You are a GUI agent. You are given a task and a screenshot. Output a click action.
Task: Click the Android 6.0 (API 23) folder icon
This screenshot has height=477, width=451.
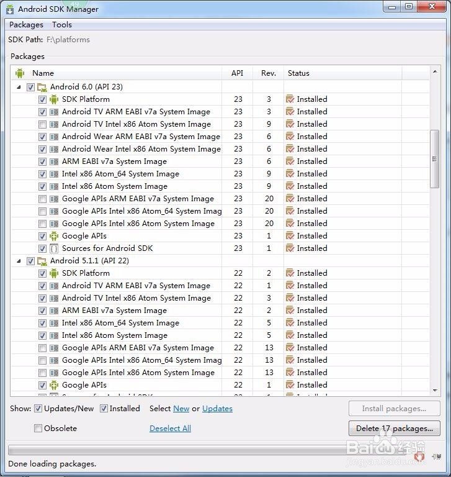pos(42,87)
